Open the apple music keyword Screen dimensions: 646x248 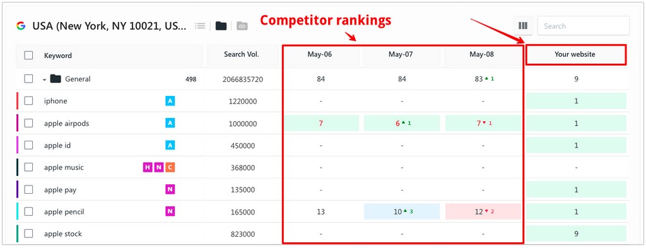[x=64, y=167]
